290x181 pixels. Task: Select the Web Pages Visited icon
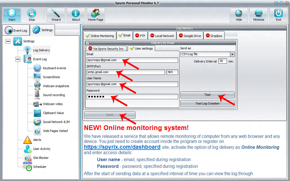(x=37, y=131)
